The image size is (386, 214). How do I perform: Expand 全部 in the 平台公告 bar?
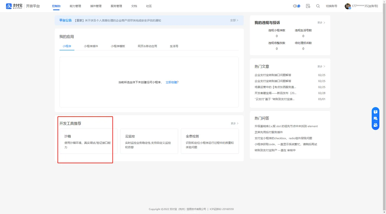tap(234, 20)
